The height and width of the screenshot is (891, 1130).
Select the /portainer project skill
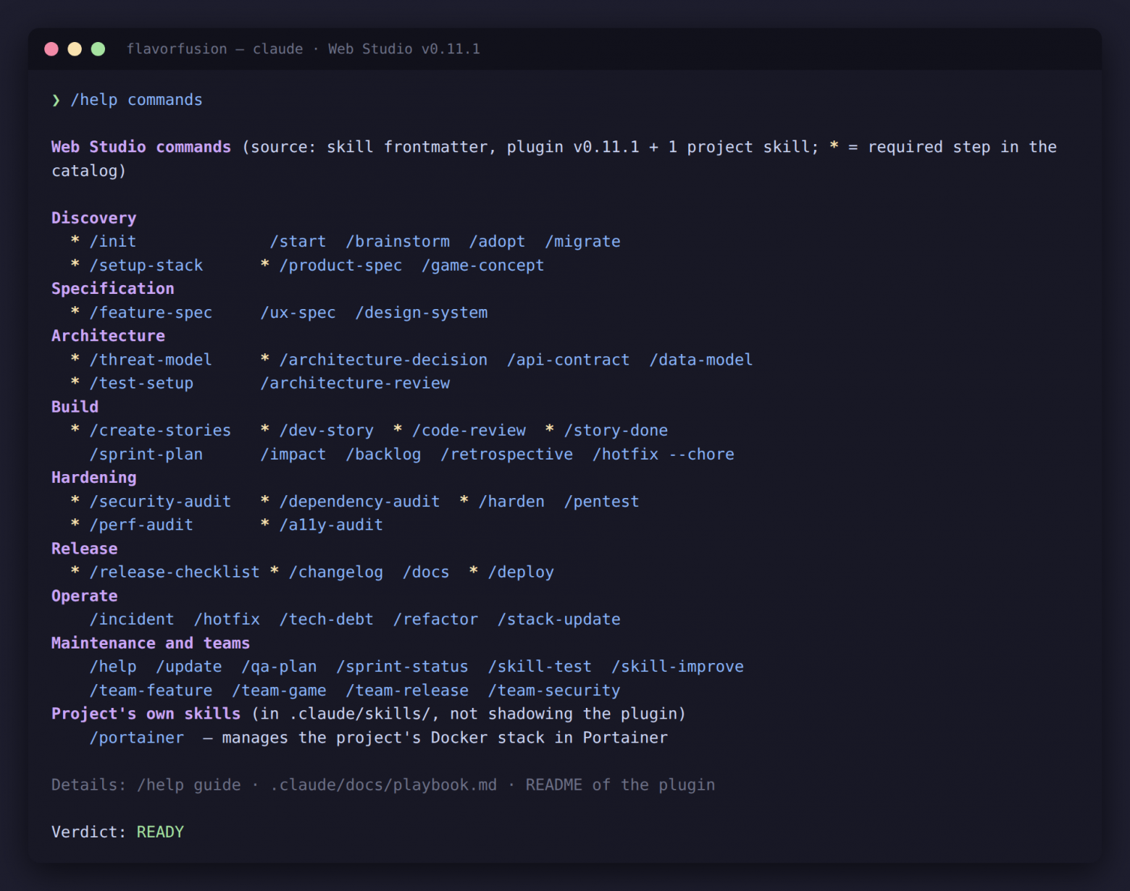pyautogui.click(x=137, y=738)
